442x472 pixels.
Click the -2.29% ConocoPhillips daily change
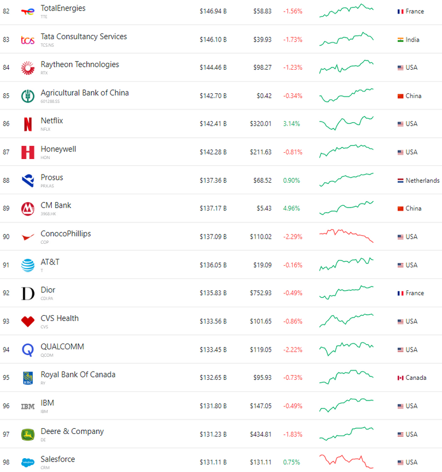[x=292, y=237]
